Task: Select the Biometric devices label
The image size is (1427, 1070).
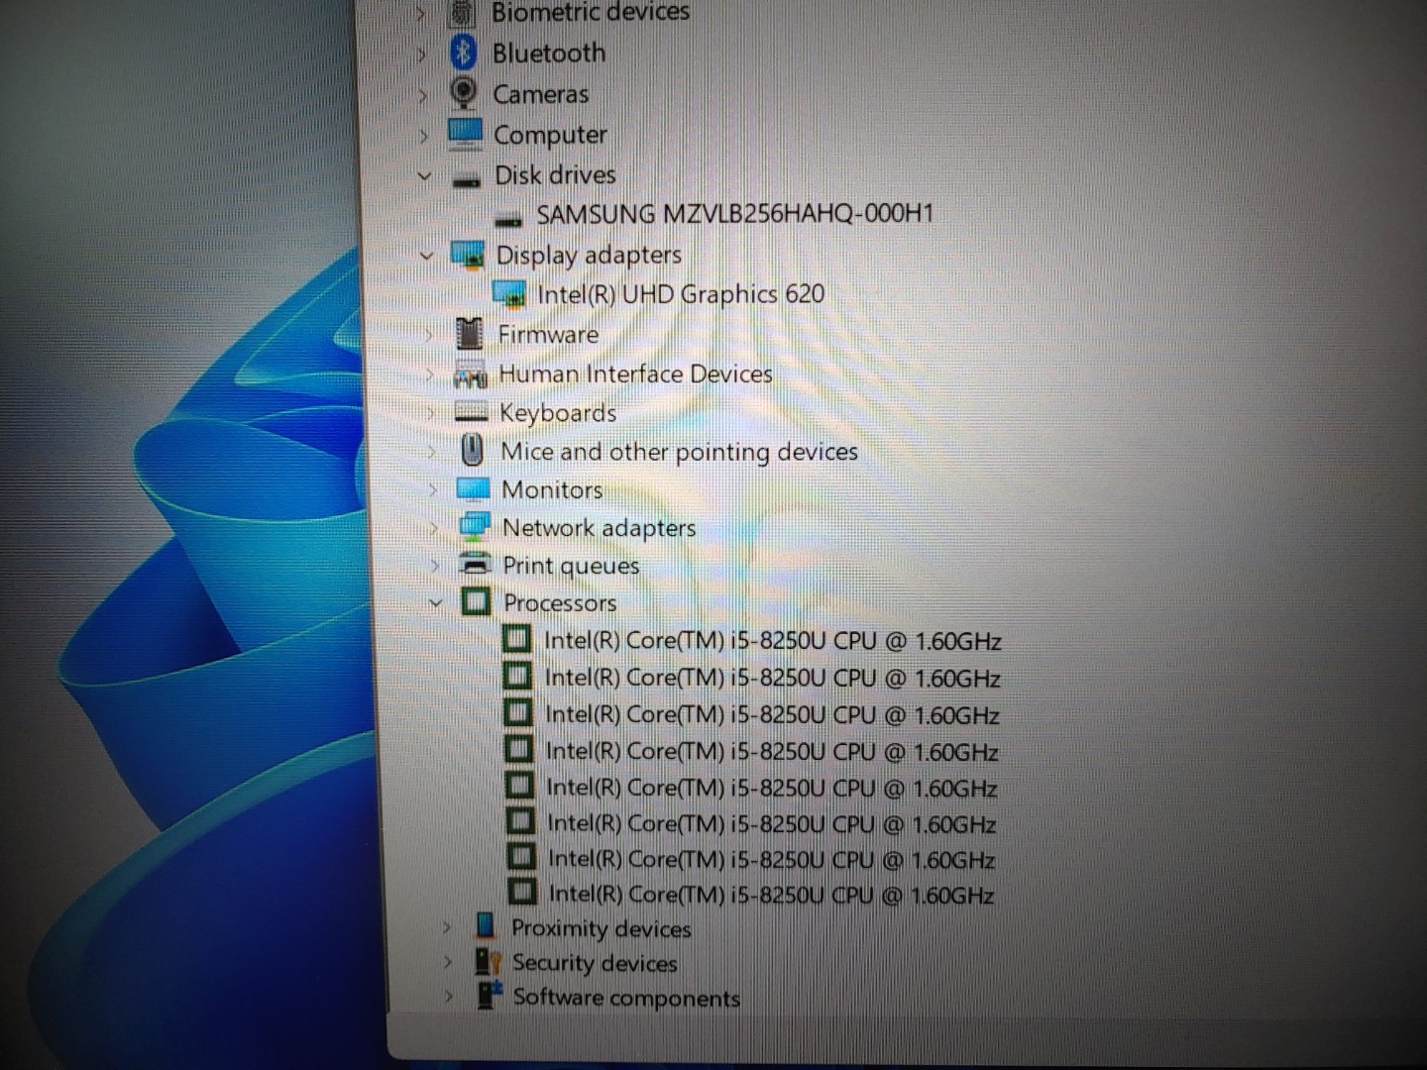Action: pos(591,12)
